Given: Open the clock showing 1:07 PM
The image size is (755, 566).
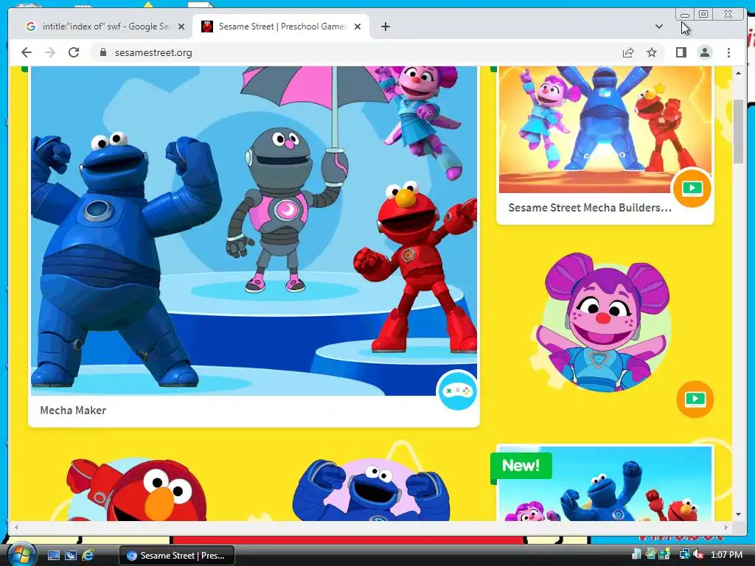Looking at the screenshot, I should click(726, 554).
